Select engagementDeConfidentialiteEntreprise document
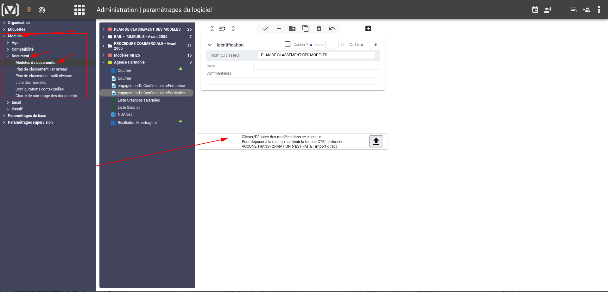This screenshot has width=608, height=292. coord(151,86)
